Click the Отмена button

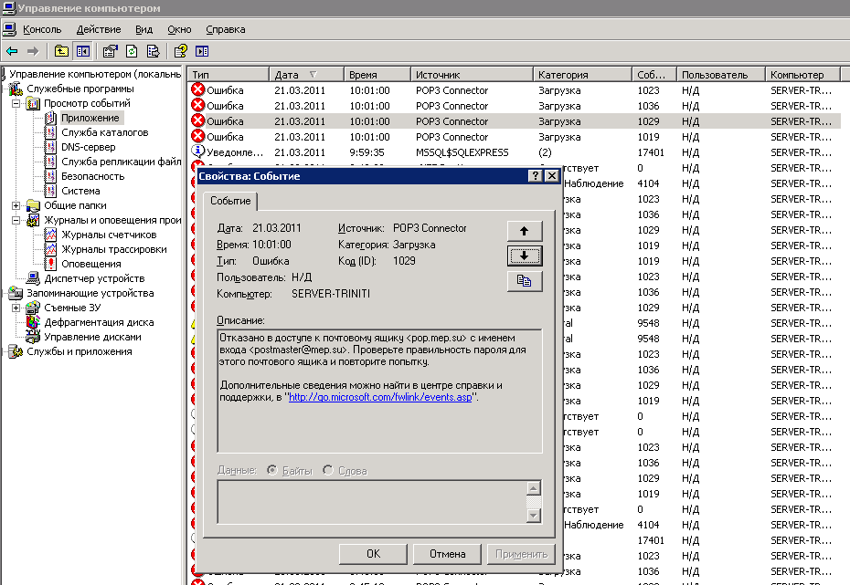(x=447, y=554)
